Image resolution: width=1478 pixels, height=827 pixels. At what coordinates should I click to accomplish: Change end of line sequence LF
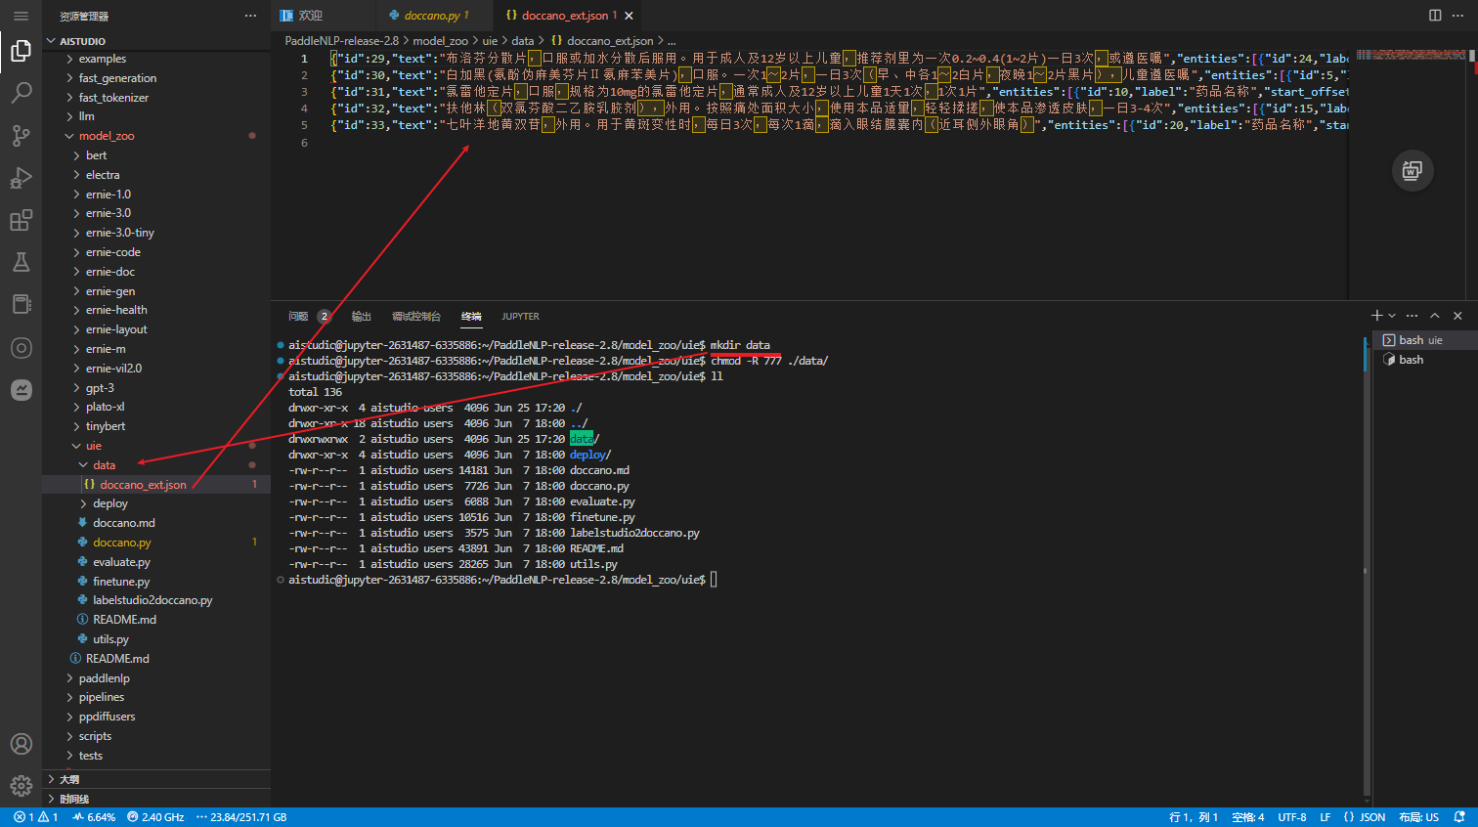pyautogui.click(x=1326, y=817)
